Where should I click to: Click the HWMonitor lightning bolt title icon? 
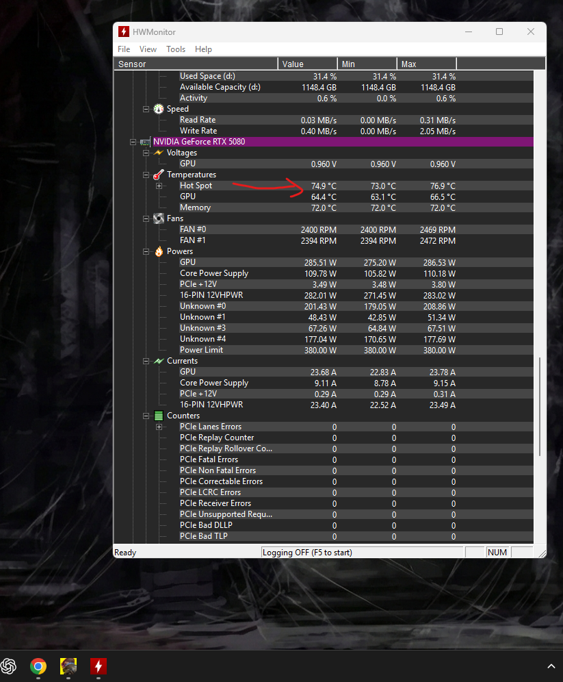point(124,31)
